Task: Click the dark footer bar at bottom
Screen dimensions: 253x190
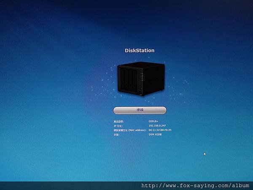Action: tap(126, 186)
